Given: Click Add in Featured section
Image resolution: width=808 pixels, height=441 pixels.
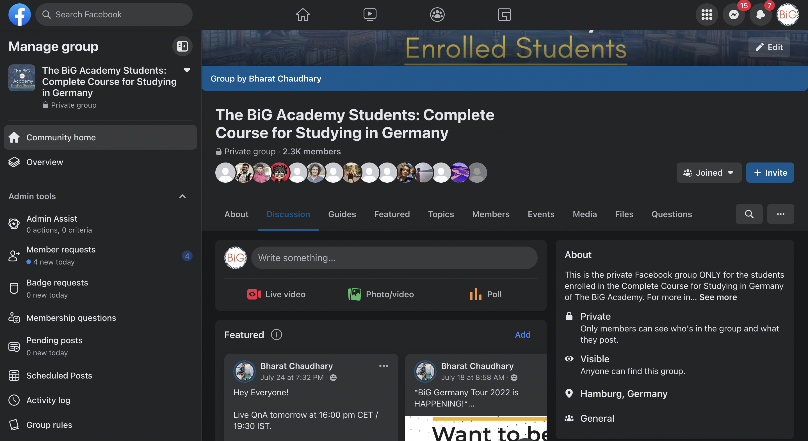Looking at the screenshot, I should [522, 335].
